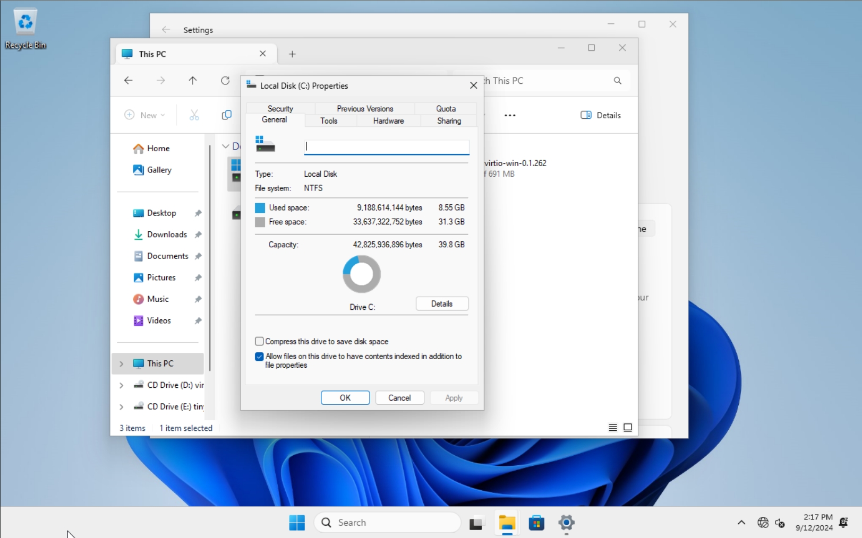Click the Cut scissors icon
This screenshot has height=538, width=862.
194,115
